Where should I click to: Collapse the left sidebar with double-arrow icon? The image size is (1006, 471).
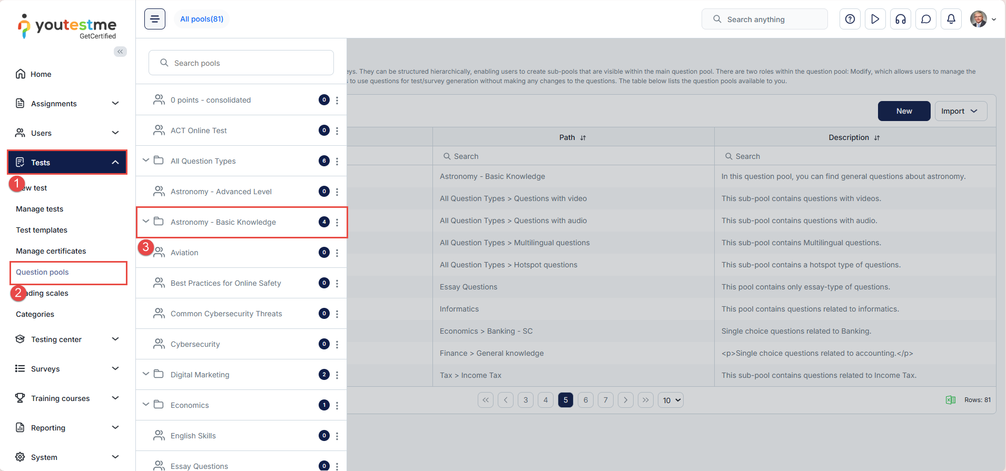click(120, 52)
